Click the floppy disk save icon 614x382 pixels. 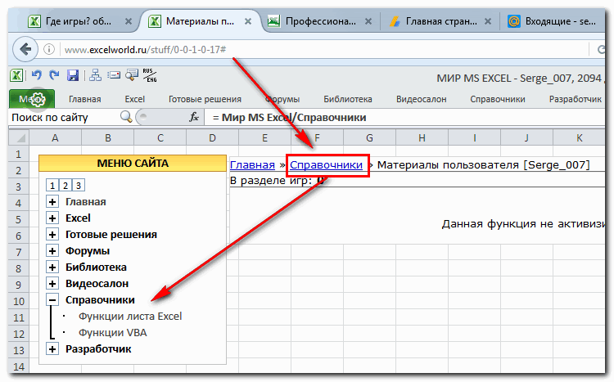click(x=73, y=75)
